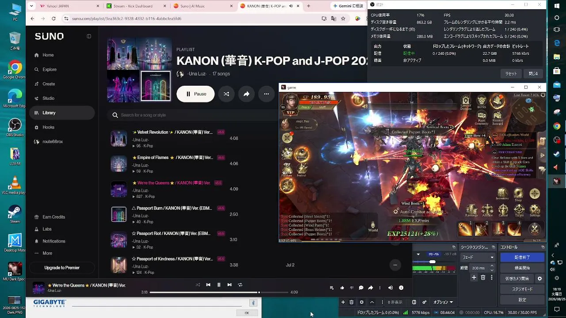Skip to next track in player bar
Viewport: 566px width, 318px height.
(229, 285)
